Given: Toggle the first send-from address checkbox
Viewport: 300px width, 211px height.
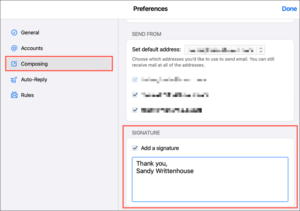Looking at the screenshot, I should tap(135, 79).
